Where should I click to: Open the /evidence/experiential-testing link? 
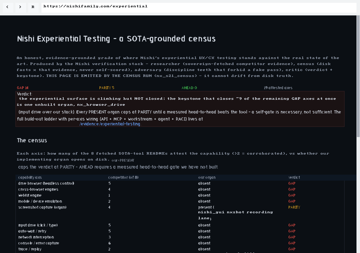point(110,124)
